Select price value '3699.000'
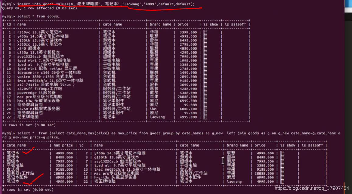The height and width of the screenshot is (194, 352). (x=188, y=85)
